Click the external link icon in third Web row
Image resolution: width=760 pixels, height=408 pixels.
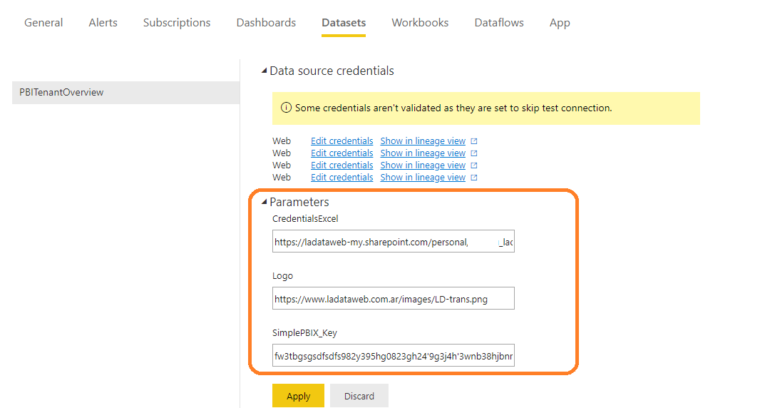pyautogui.click(x=474, y=165)
